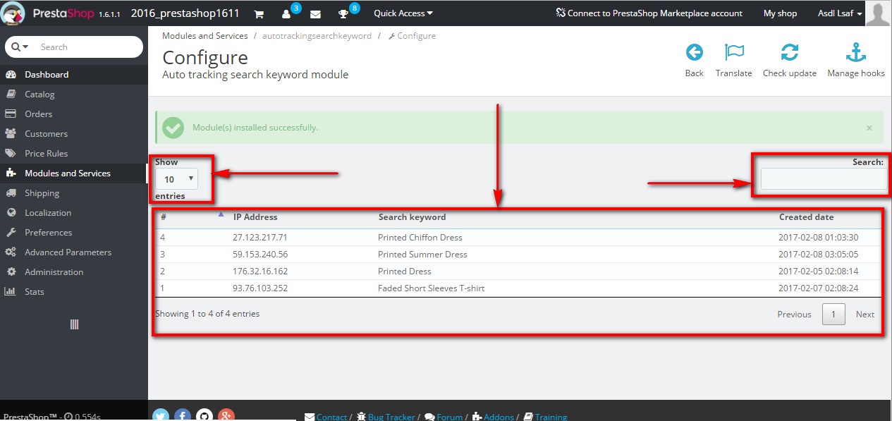892x421 pixels.
Task: Open Orders in the sidebar
Action: pyautogui.click(x=74, y=114)
